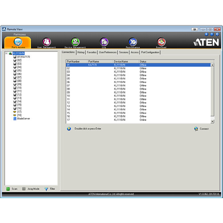Select port row 01 KA7170 in list

click(x=138, y=65)
